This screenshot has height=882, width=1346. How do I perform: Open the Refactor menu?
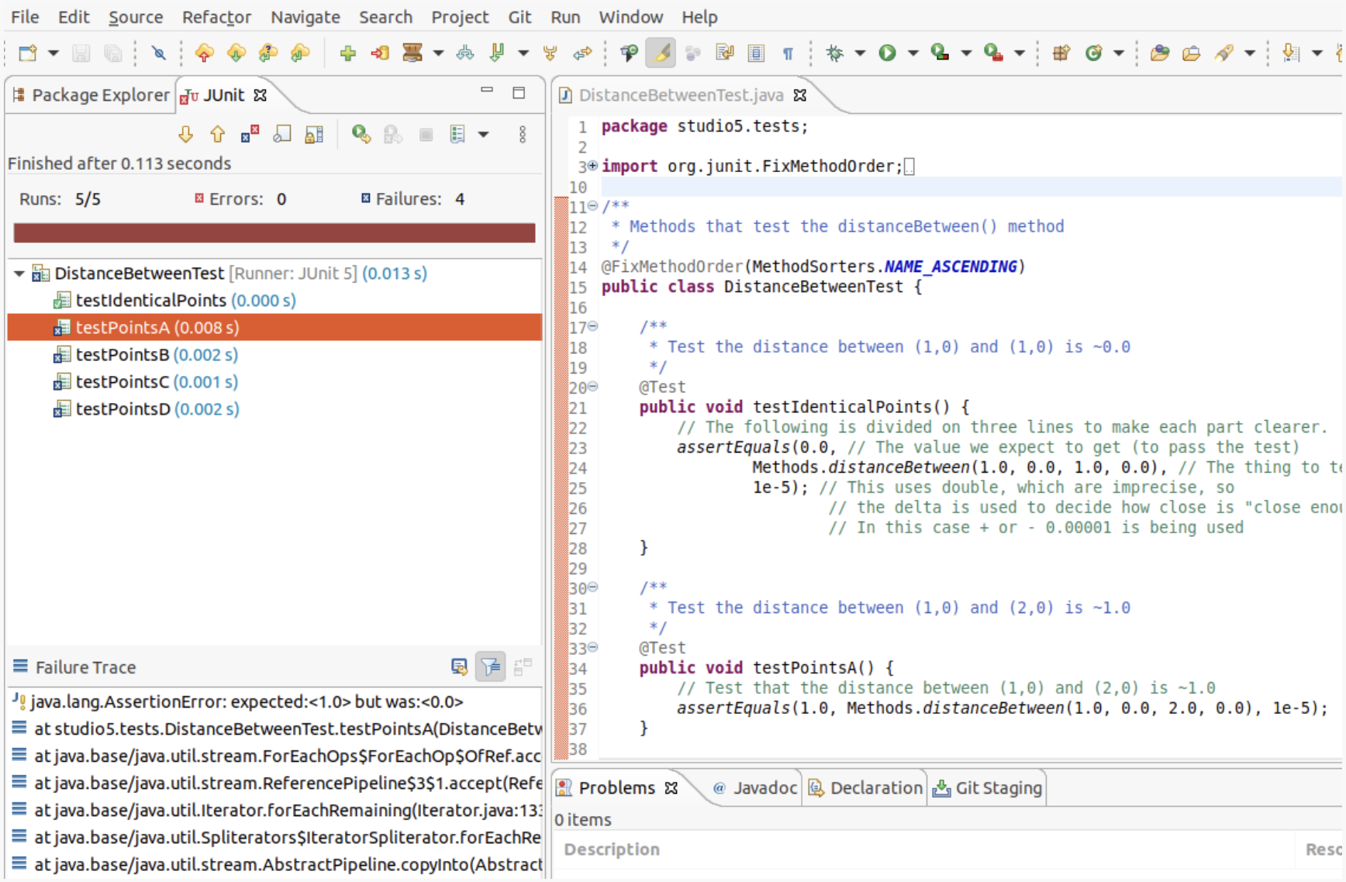(216, 17)
